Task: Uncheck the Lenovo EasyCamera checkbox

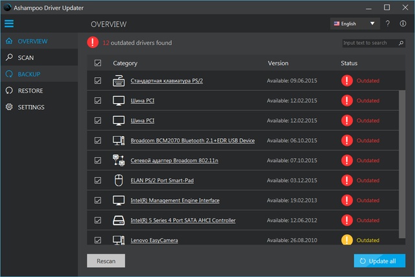Action: pos(98,240)
